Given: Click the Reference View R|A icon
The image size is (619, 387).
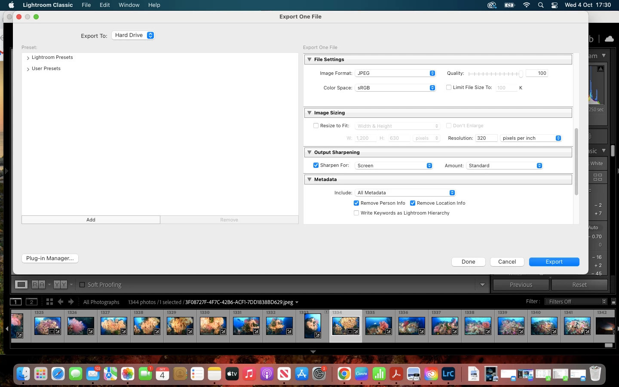Looking at the screenshot, I should click(x=39, y=285).
